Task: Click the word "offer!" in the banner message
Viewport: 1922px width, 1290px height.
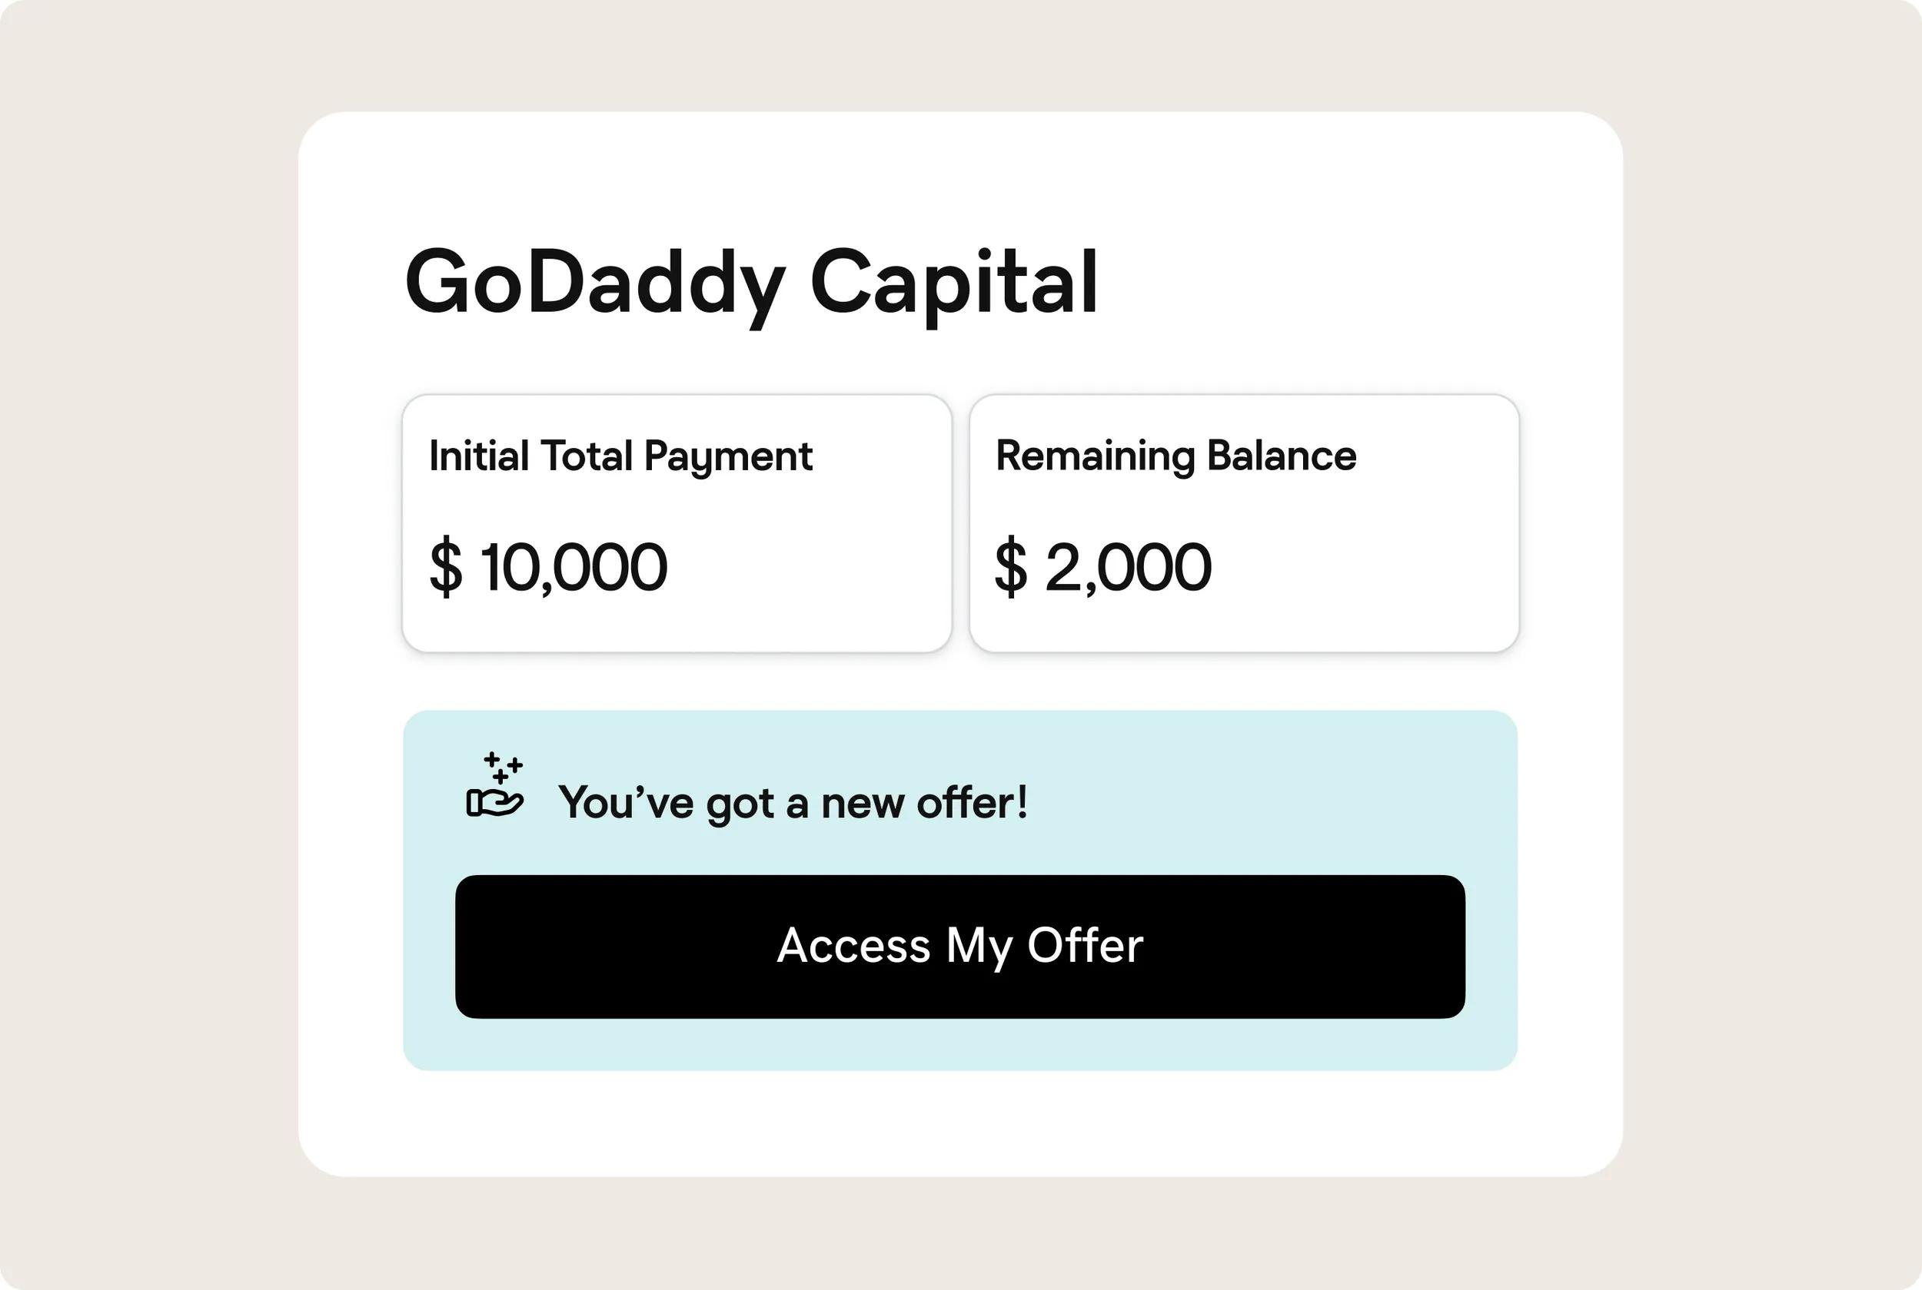Action: [x=972, y=802]
